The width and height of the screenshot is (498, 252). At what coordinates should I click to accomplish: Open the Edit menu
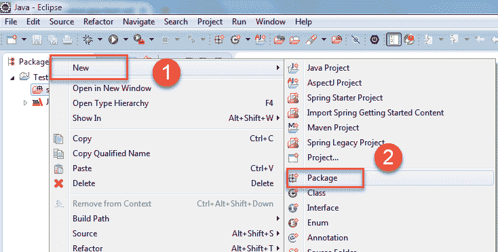33,22
